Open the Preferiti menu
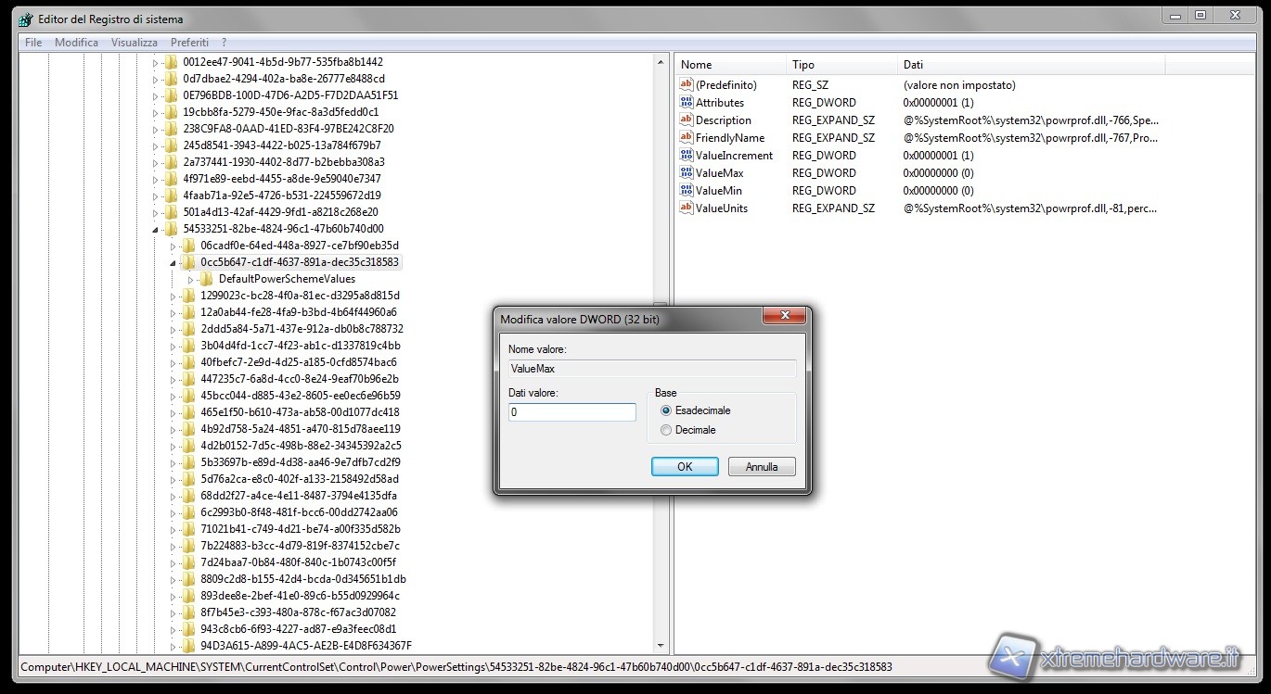Image resolution: width=1271 pixels, height=694 pixels. [x=189, y=43]
